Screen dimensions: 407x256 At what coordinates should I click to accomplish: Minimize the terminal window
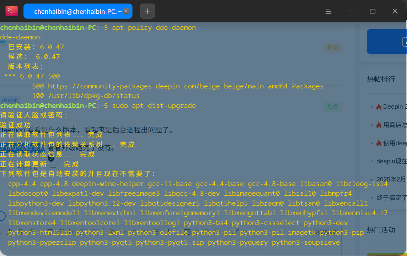351,11
